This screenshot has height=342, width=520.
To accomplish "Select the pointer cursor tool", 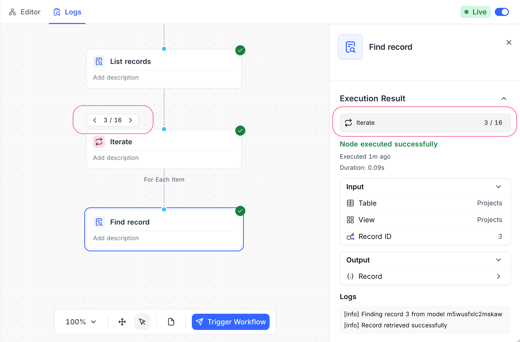I will (x=142, y=322).
